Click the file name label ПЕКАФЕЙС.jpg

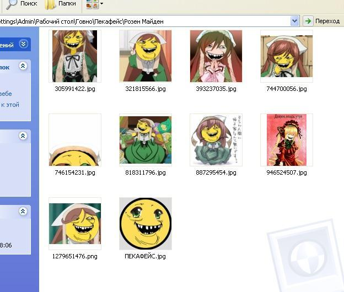click(145, 256)
